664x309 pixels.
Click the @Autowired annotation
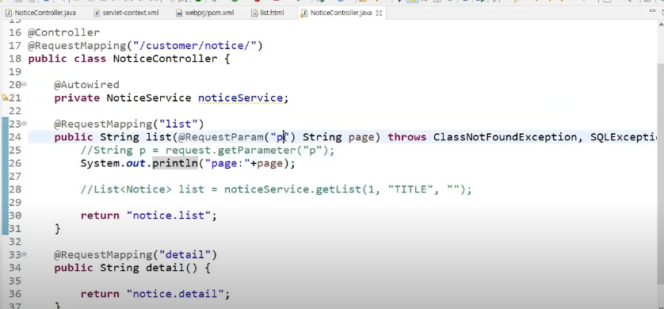[x=87, y=85]
